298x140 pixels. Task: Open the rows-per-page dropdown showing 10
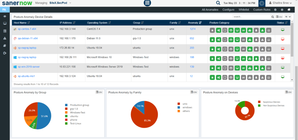pos(288,17)
